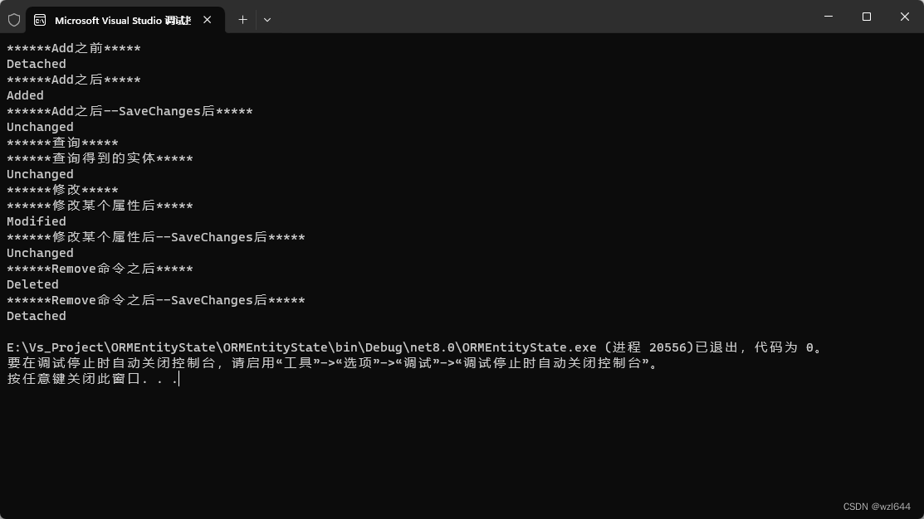Click the shield icon in the title bar
Image resolution: width=924 pixels, height=519 pixels.
(13, 17)
